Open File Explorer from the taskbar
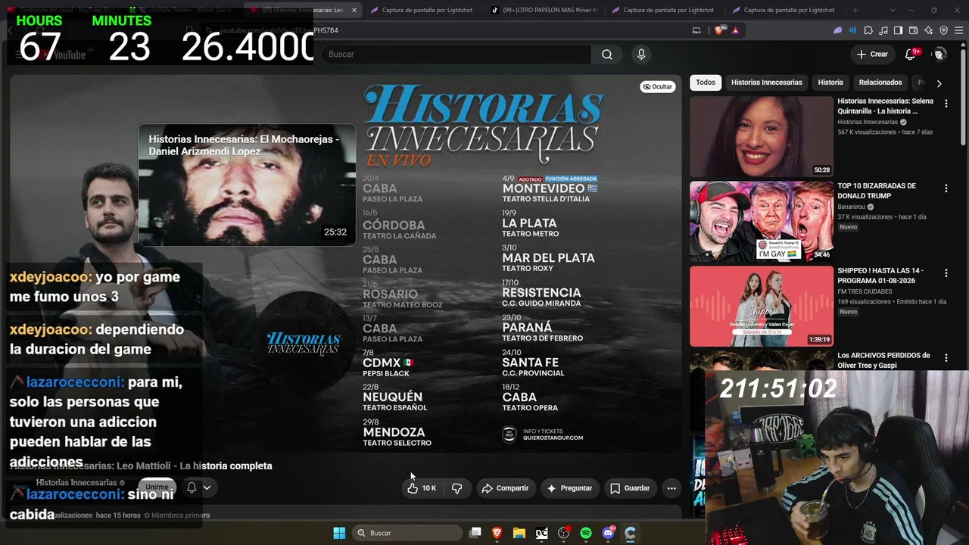The width and height of the screenshot is (969, 545). tap(519, 533)
